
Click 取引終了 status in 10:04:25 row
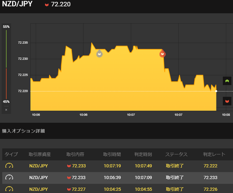coord(175,189)
